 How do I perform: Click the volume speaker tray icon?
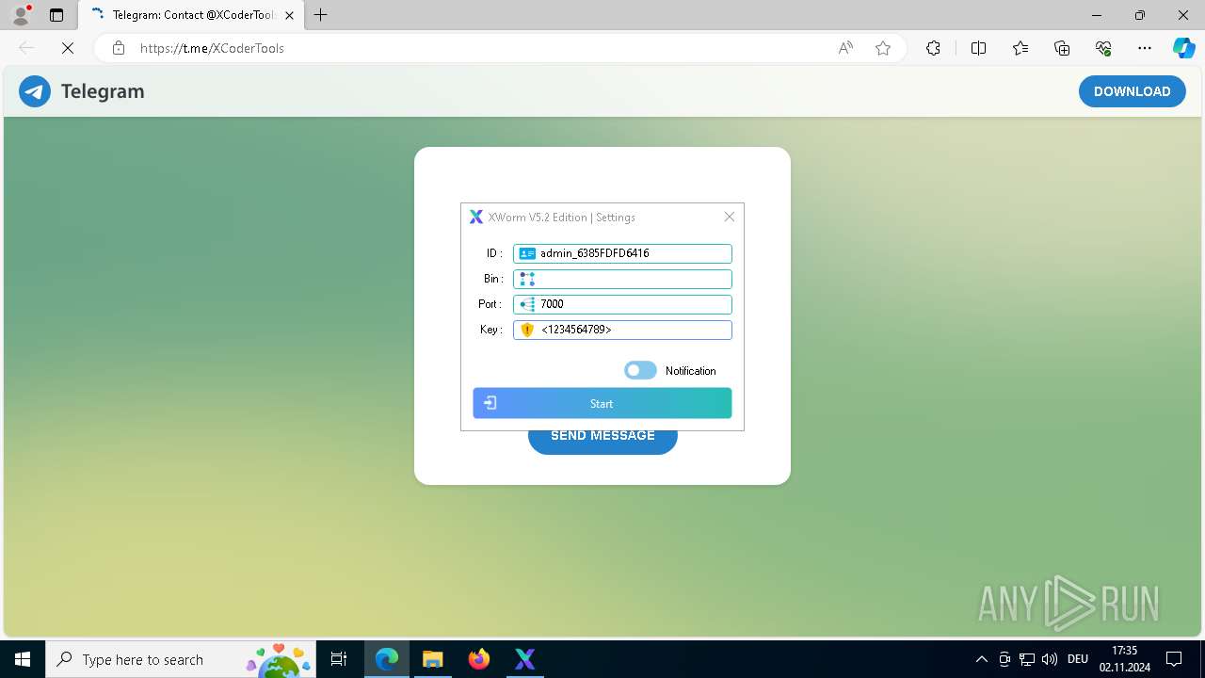click(x=1050, y=659)
